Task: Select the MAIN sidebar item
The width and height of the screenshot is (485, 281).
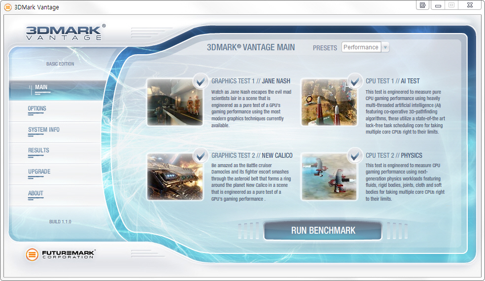Action: (58, 90)
